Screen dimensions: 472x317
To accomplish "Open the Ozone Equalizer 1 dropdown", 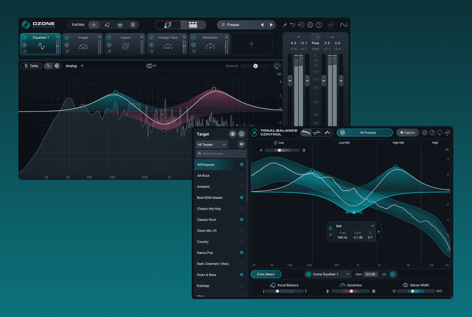I will tap(328, 274).
